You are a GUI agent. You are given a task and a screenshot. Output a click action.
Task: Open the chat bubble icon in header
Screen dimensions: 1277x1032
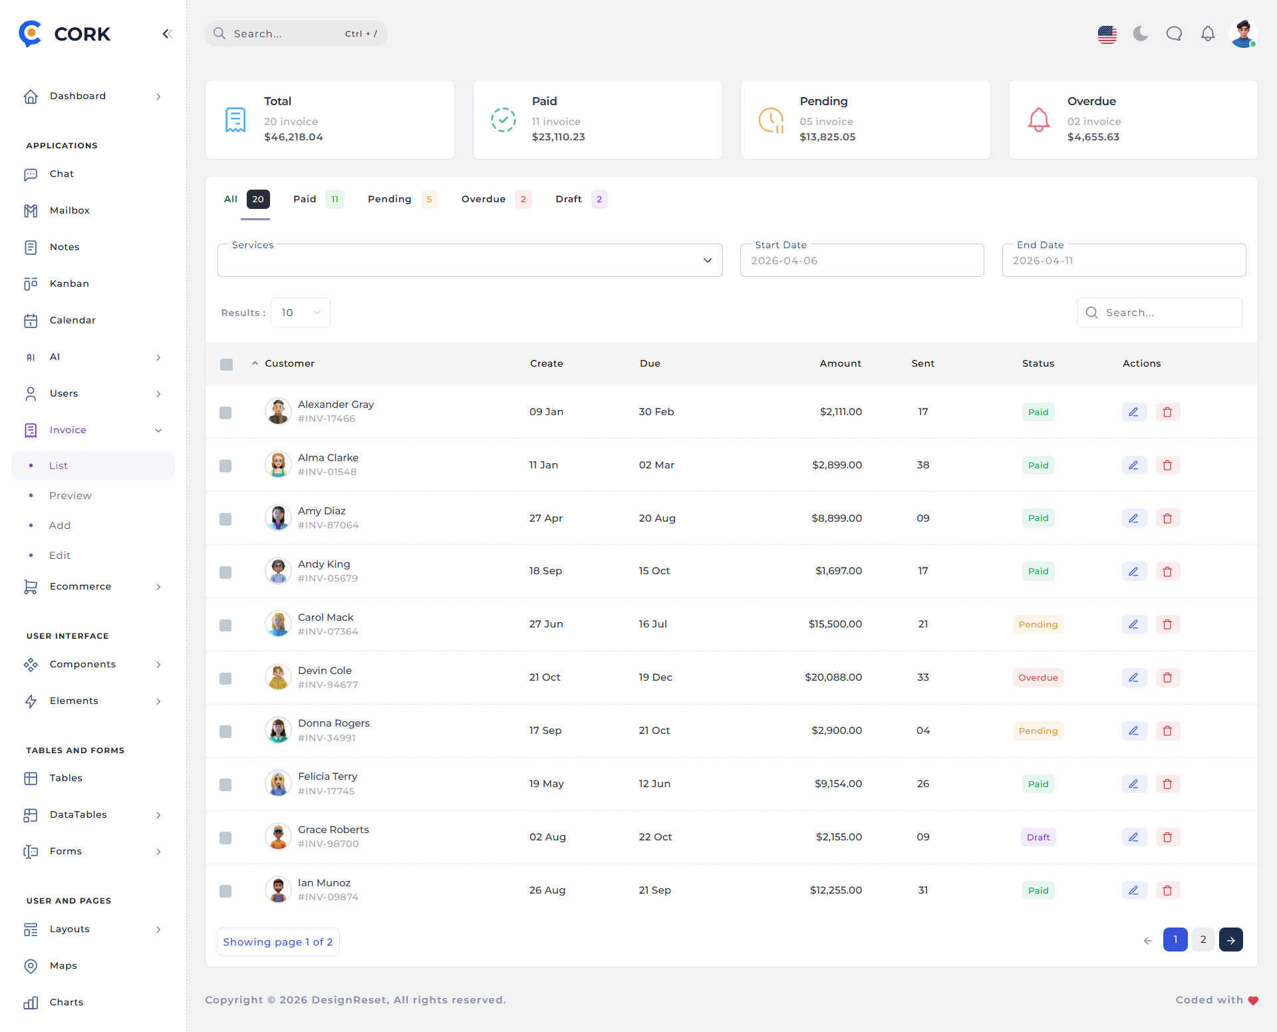click(1174, 33)
